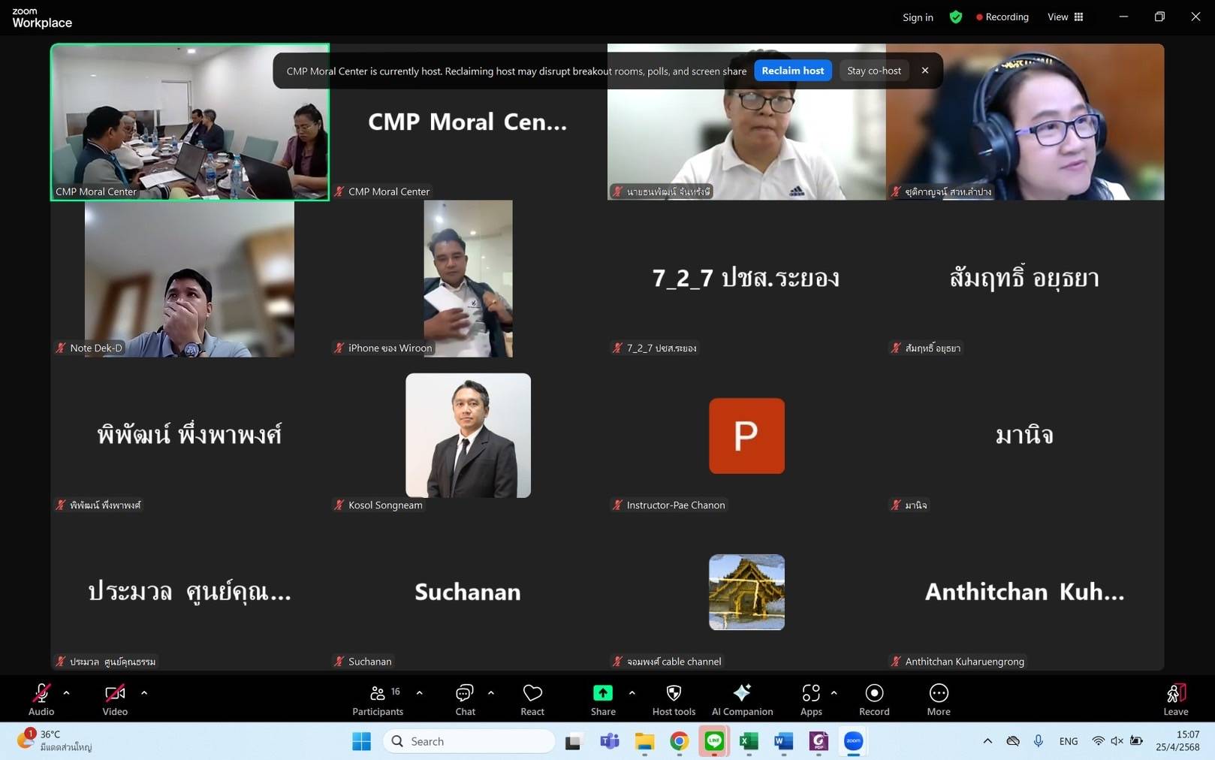The height and width of the screenshot is (760, 1215).
Task: Expand the video settings arrow
Action: tap(144, 693)
